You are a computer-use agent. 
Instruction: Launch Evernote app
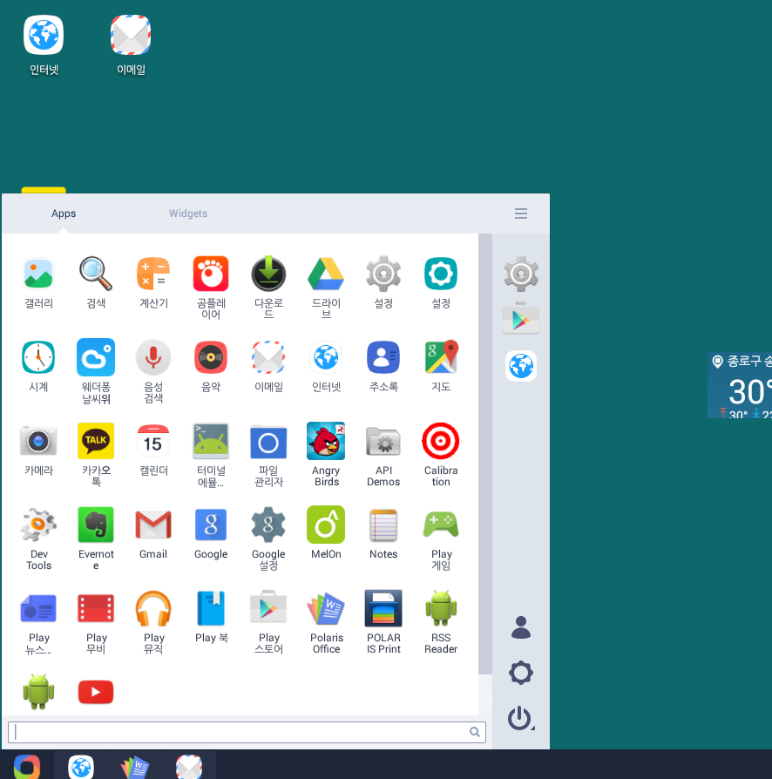(96, 525)
